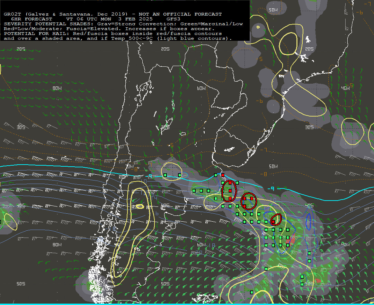Click the 'VT 06 UTC MON 3 FEB 2025' valid time
Image resolution: width=374 pixels, height=305 pixels.
coord(109,19)
